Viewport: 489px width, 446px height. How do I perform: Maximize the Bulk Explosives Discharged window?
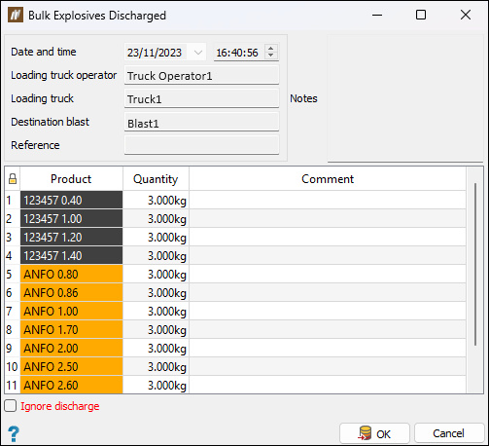tap(421, 15)
